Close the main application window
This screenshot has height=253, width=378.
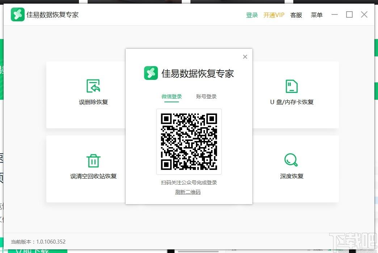(364, 14)
